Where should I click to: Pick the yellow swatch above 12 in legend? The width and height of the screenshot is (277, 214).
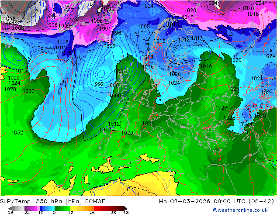point(71,208)
